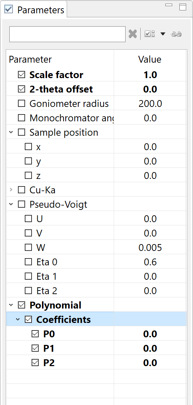Minimize the Parameters panel view
This screenshot has height=405, width=193.
coord(169,5)
